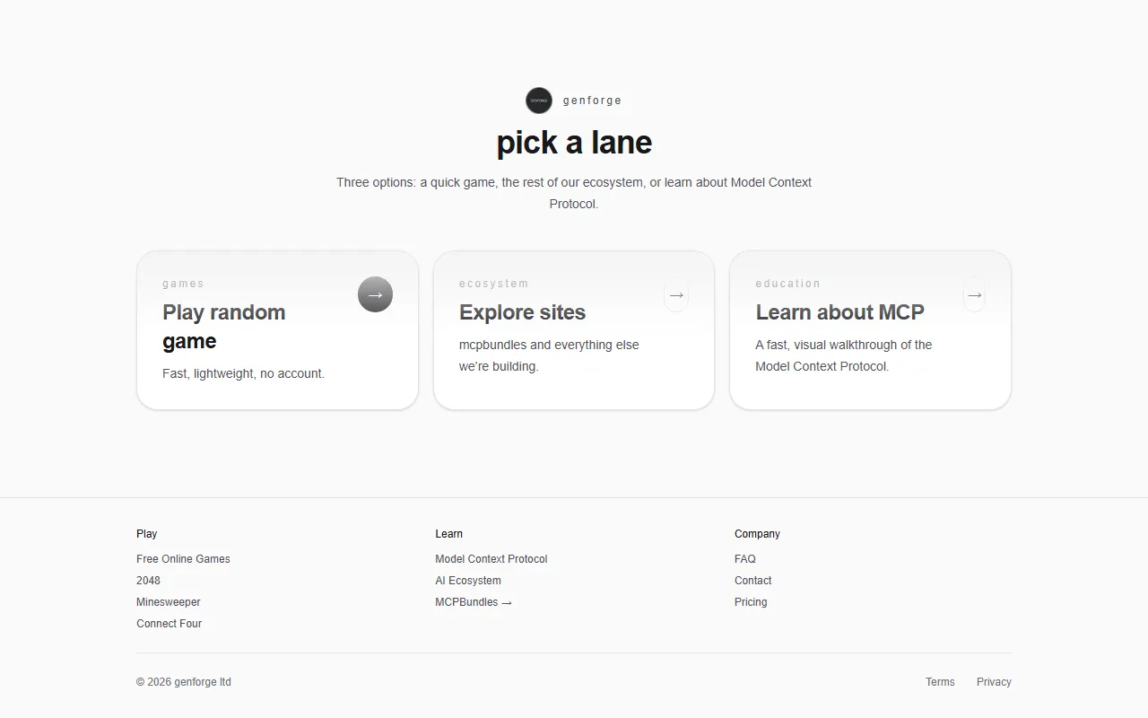1148x718 pixels.
Task: Click the genforge brand name text
Action: [592, 101]
